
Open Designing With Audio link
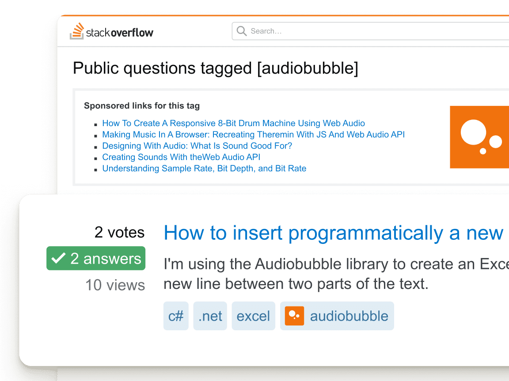(x=197, y=146)
